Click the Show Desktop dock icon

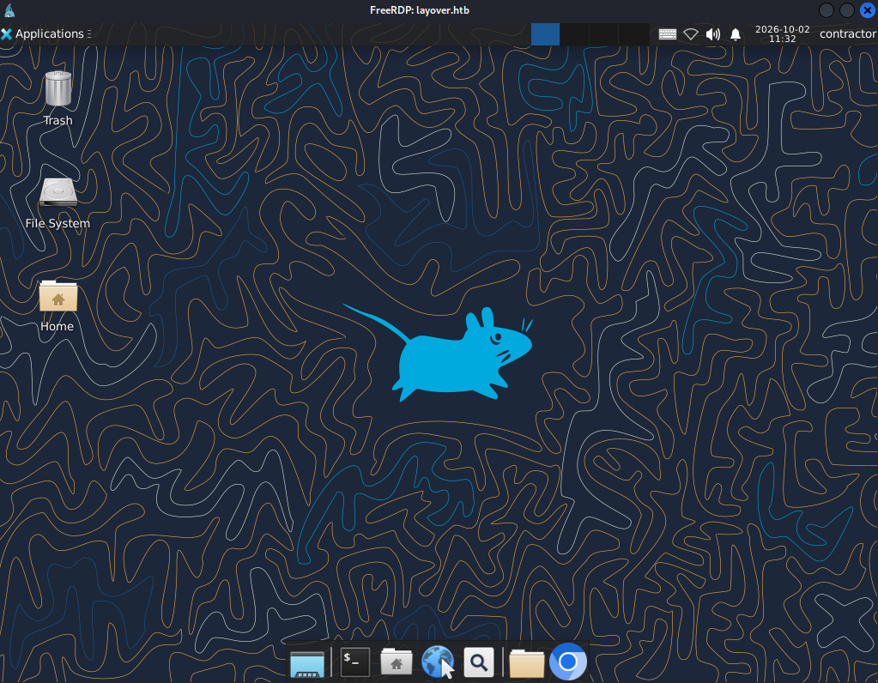coord(307,663)
